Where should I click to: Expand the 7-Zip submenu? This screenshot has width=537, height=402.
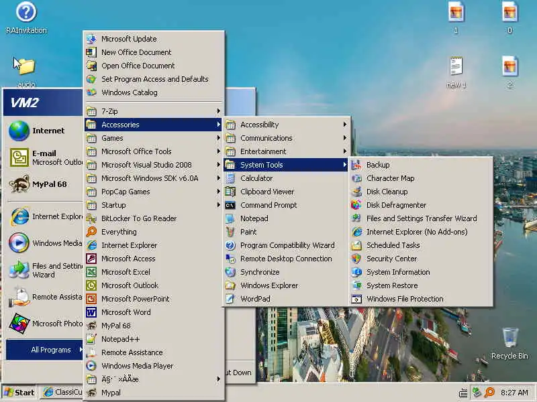tap(154, 111)
